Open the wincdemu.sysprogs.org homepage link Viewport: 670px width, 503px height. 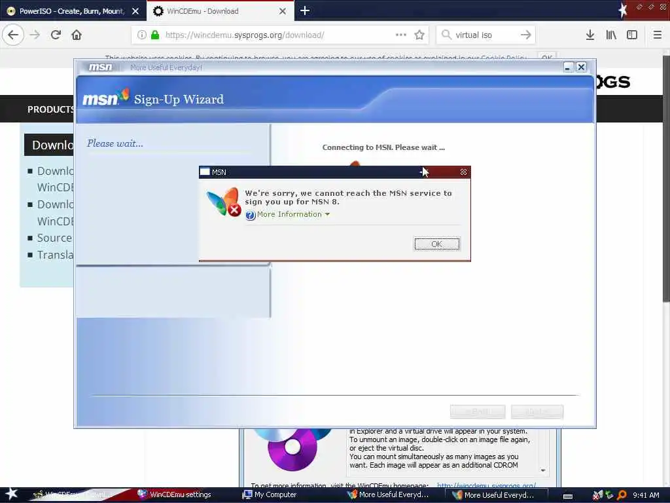click(486, 485)
